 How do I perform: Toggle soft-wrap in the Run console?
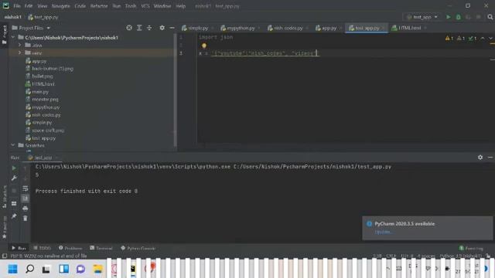(x=26, y=188)
